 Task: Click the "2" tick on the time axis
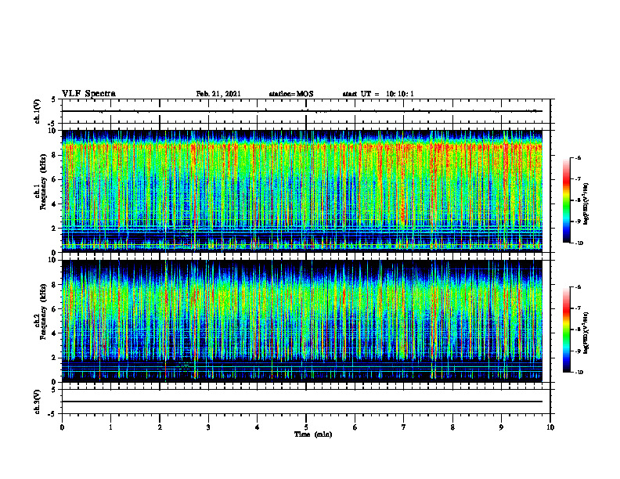[160, 427]
